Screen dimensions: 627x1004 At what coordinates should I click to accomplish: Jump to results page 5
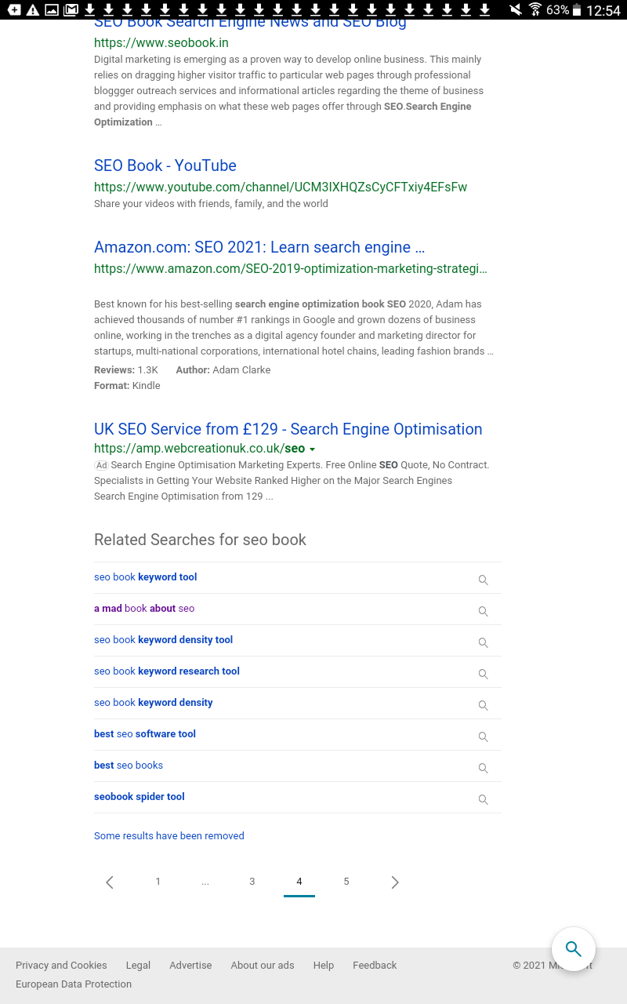click(346, 882)
